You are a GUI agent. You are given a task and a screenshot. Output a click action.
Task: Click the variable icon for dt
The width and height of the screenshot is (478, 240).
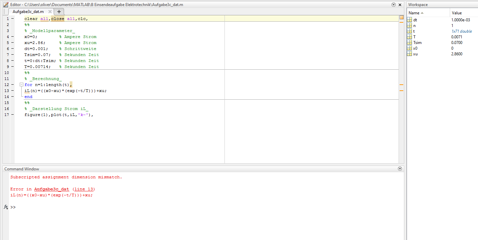point(410,20)
